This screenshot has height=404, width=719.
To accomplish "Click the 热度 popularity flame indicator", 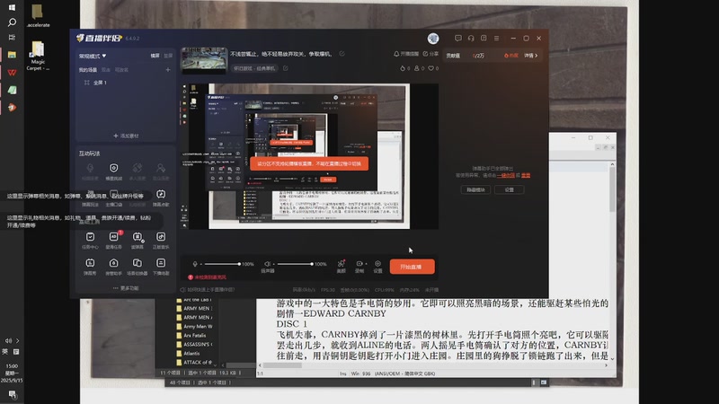I will click(510, 56).
